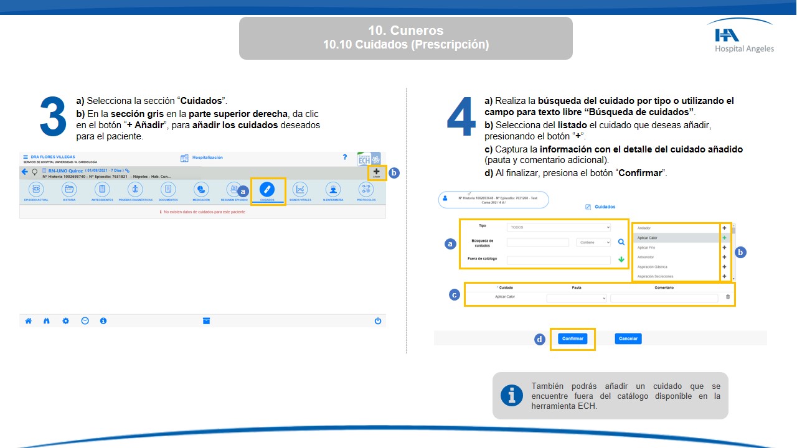The width and height of the screenshot is (797, 448).
Task: Open the Pruebas Diagnósticas tab
Action: click(x=134, y=190)
